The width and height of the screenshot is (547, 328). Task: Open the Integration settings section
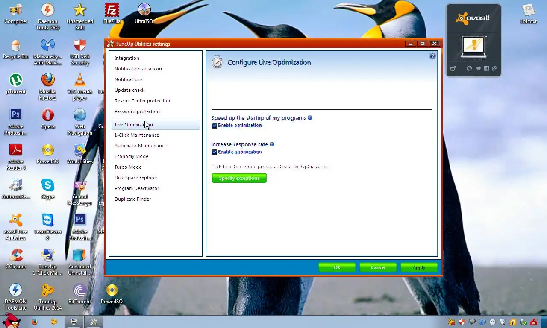(x=126, y=58)
